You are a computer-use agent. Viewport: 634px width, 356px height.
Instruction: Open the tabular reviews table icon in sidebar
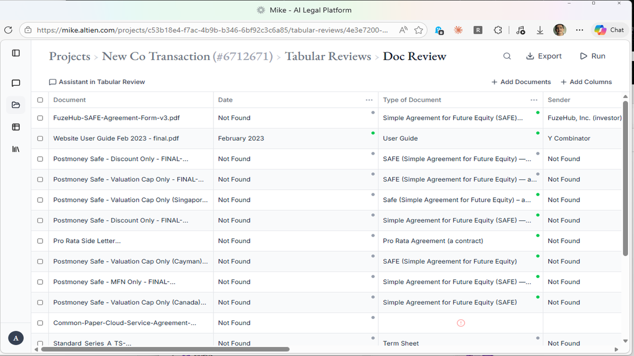(16, 127)
